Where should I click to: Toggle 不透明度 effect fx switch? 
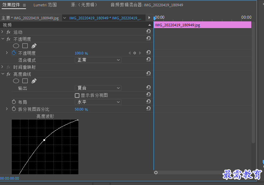coord(8,39)
